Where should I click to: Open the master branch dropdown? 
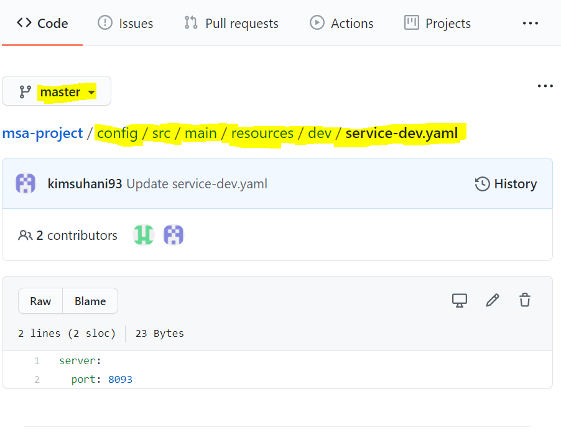[57, 91]
